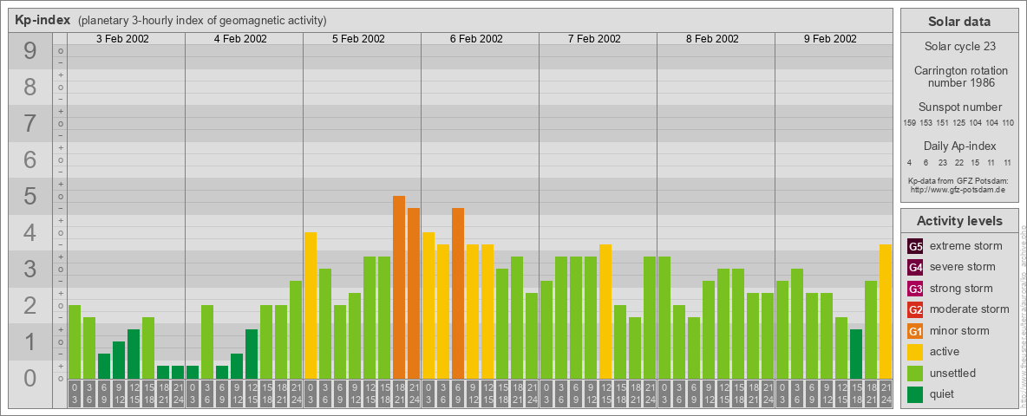1027x416 pixels.
Task: Click the dark green 12-15 bar on 3 Feb
Action: [x=134, y=354]
